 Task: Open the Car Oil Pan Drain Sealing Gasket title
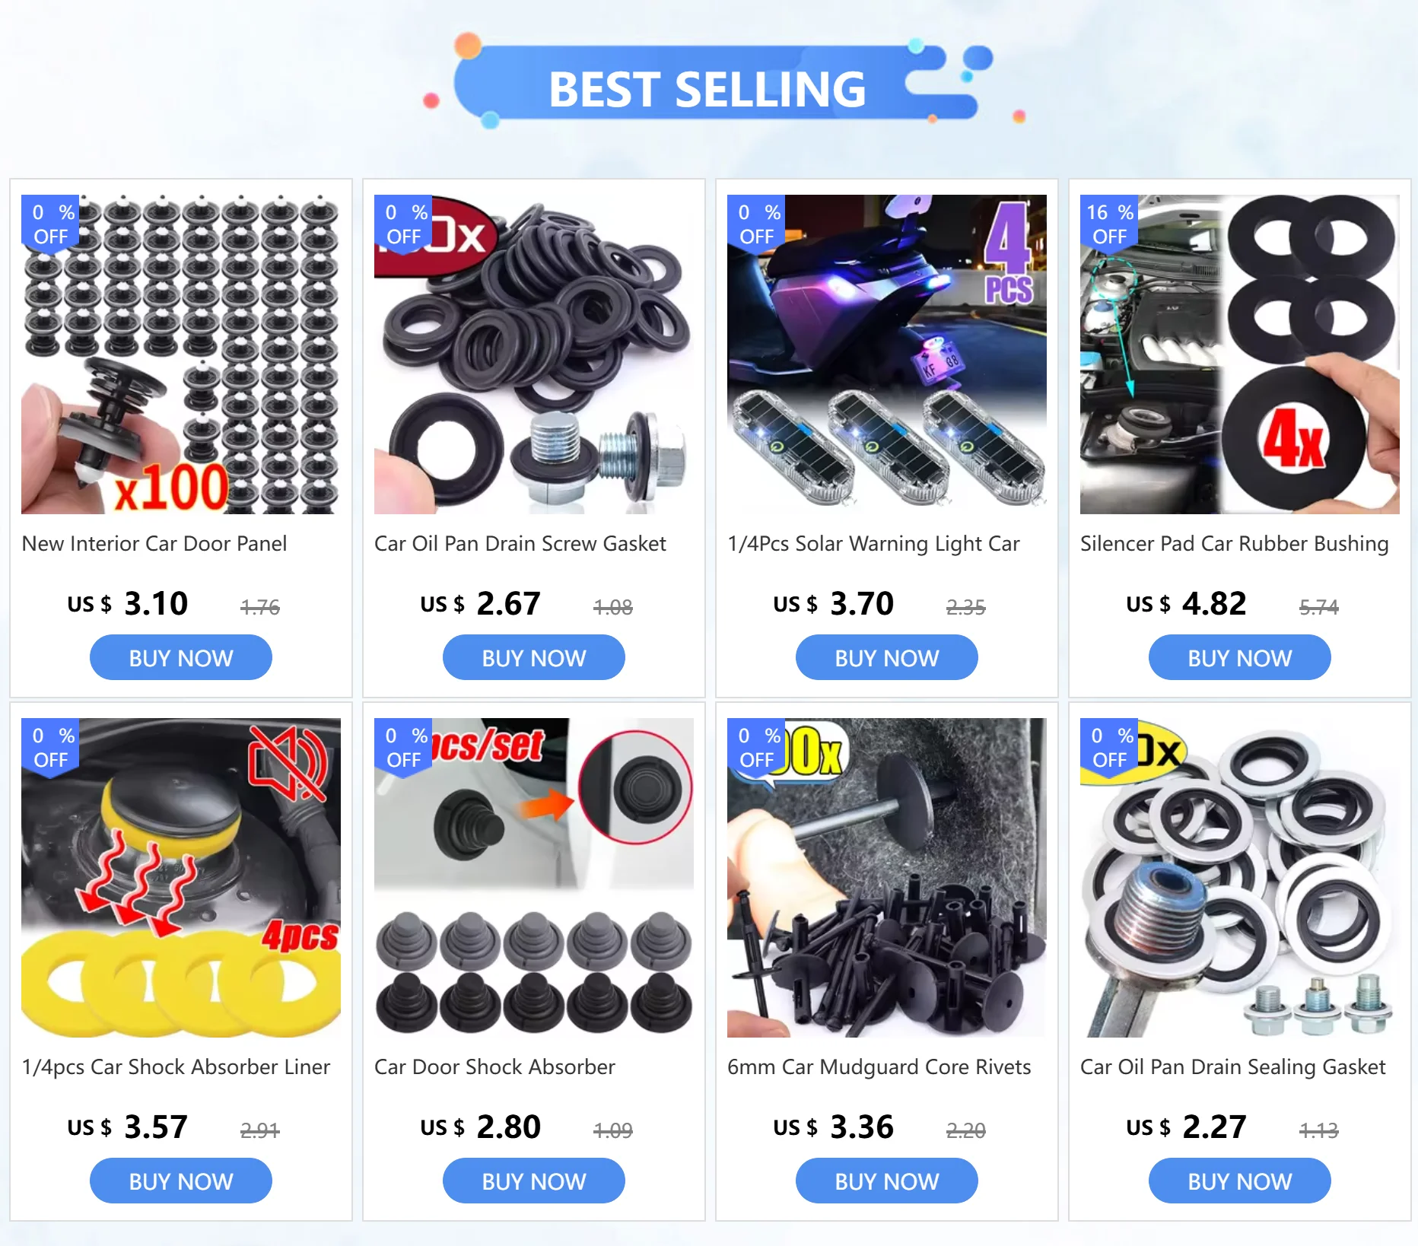point(1232,1067)
